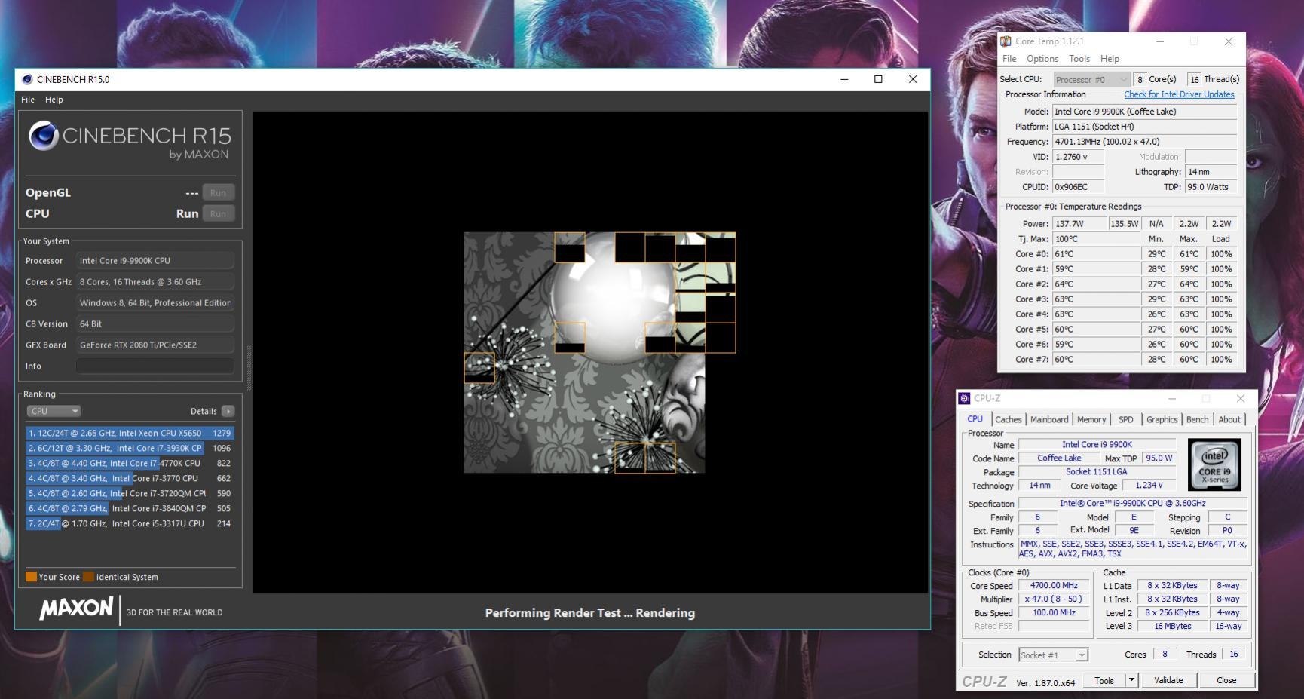Click the Tj. Max value 100°C
The width and height of the screenshot is (1304, 699).
(1097, 238)
